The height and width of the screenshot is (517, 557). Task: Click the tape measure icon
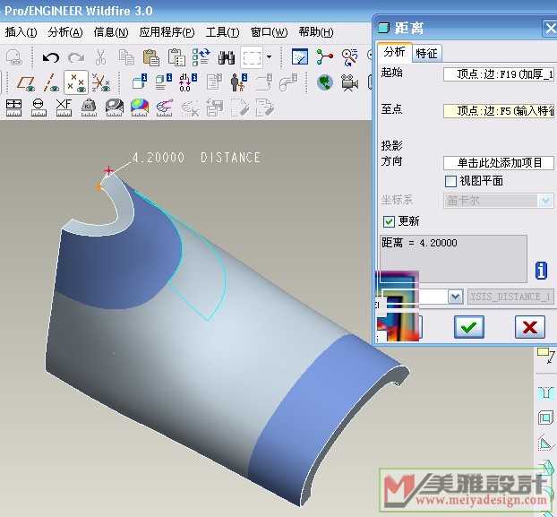[x=115, y=108]
